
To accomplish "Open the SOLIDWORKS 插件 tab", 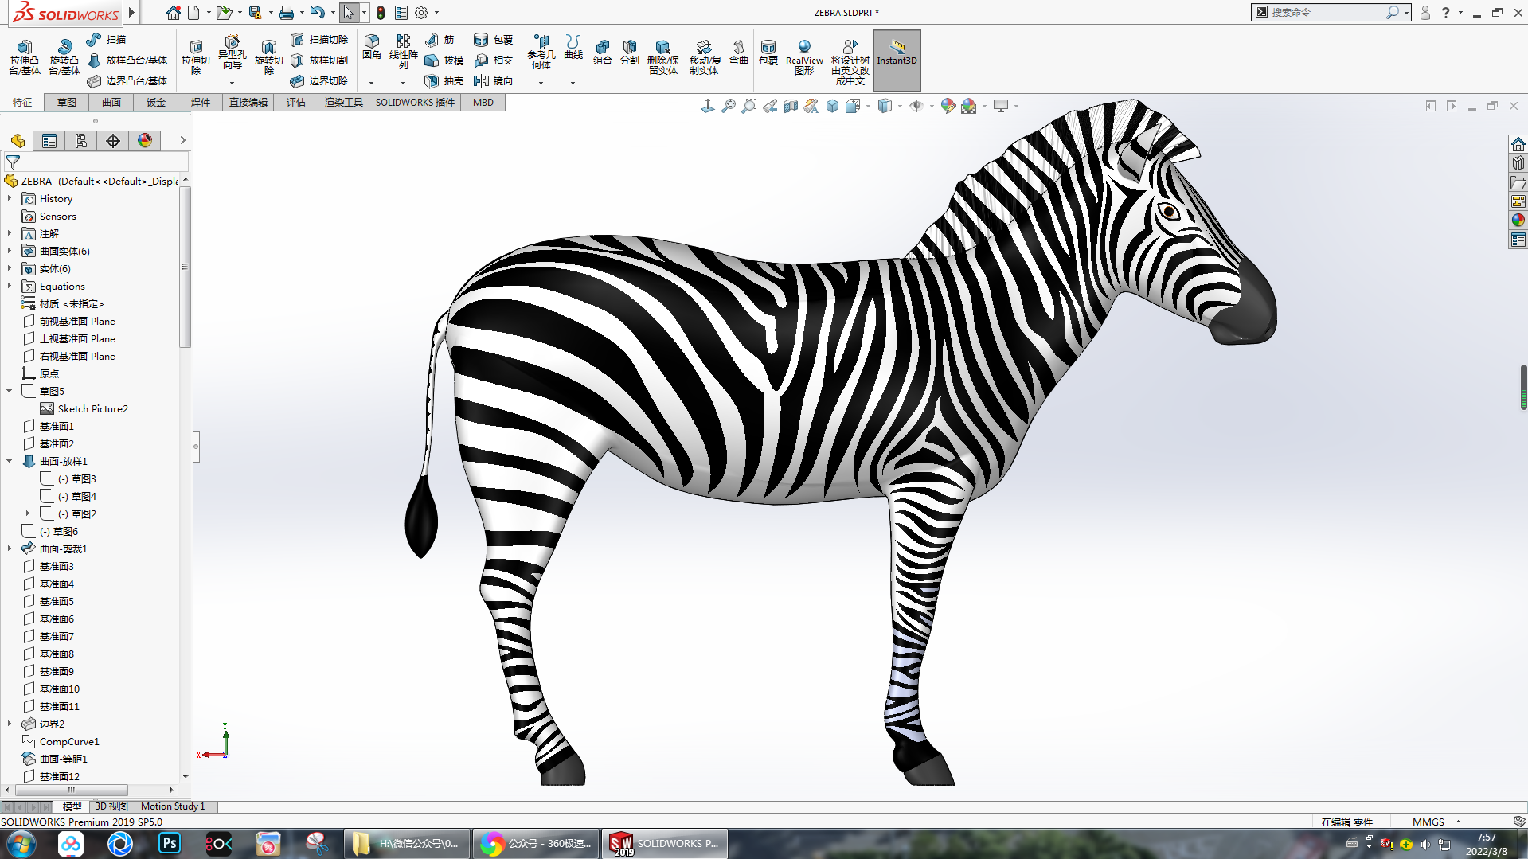I will [x=415, y=103].
